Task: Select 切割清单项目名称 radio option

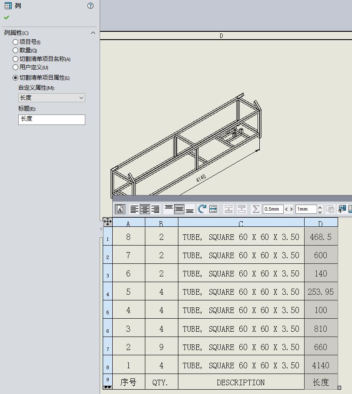Action: pos(15,59)
